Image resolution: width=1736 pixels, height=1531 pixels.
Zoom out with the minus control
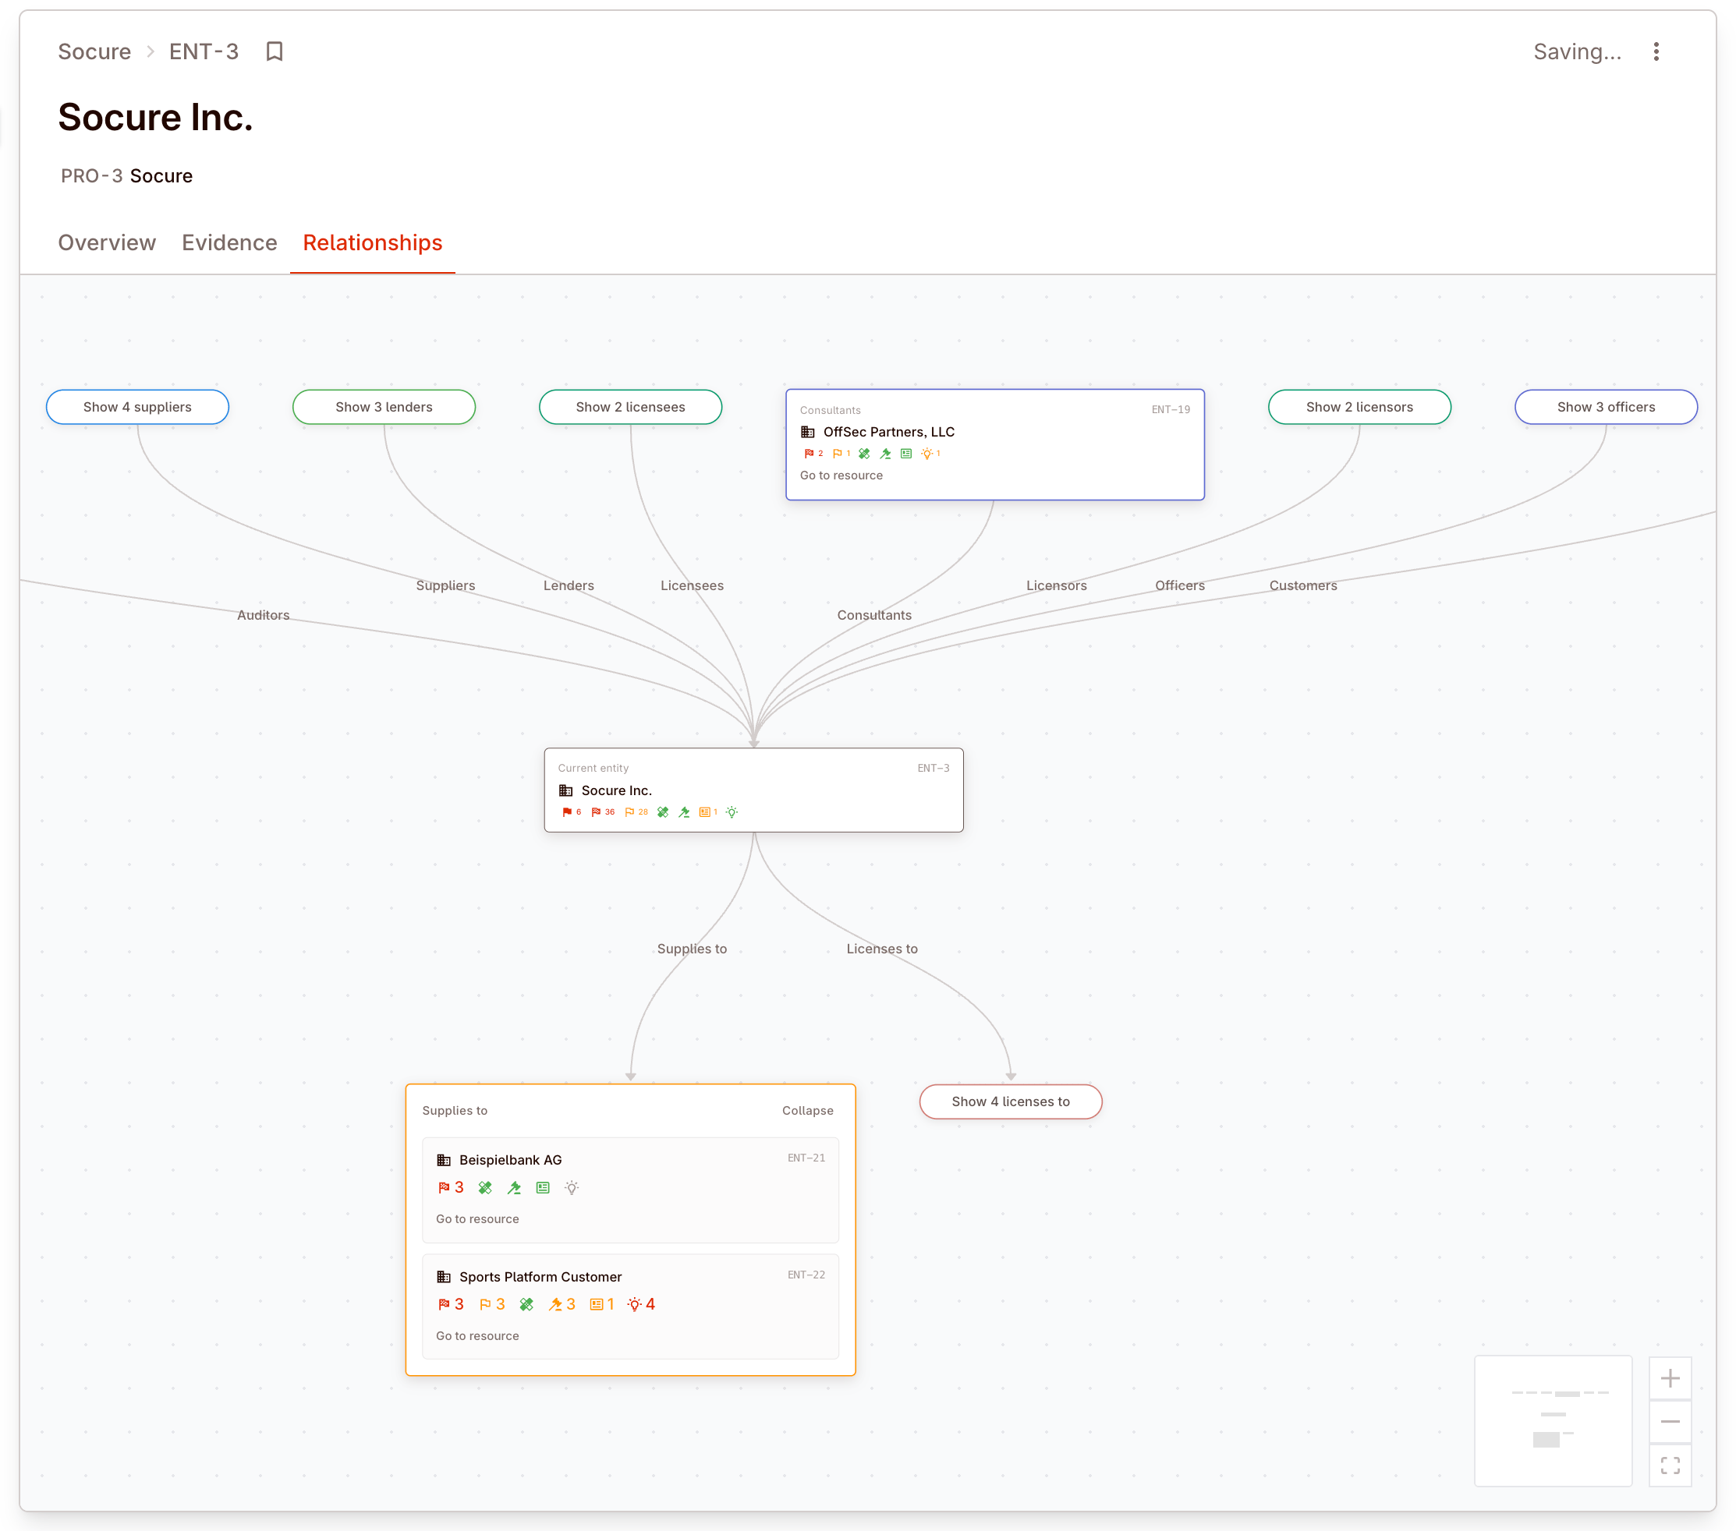pyautogui.click(x=1670, y=1420)
